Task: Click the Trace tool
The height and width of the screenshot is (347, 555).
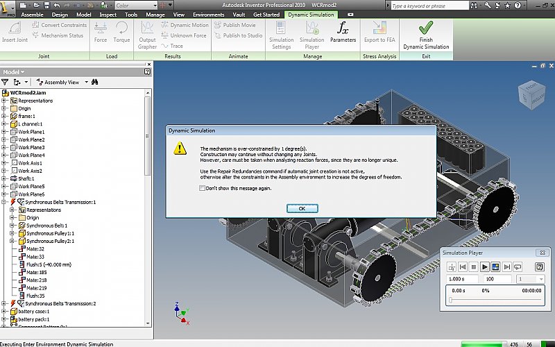Action: pyautogui.click(x=172, y=46)
